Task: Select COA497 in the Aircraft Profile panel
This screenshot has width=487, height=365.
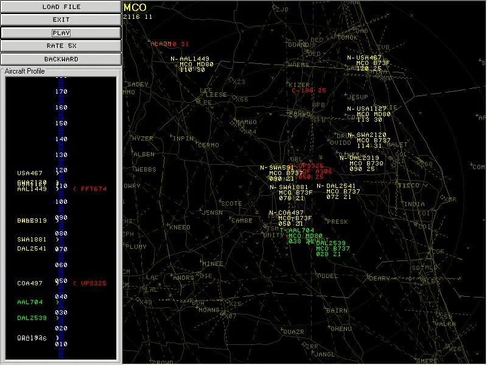Action: [x=30, y=283]
